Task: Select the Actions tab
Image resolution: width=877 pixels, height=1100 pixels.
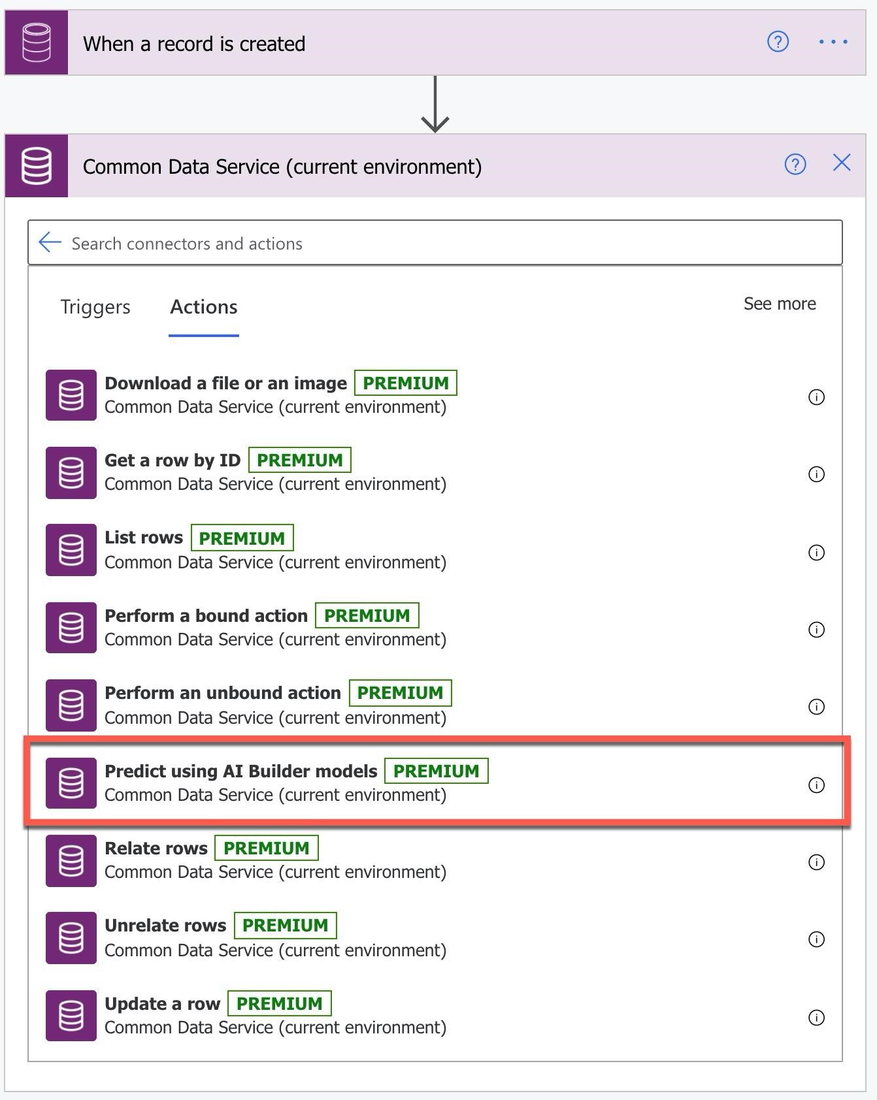Action: point(204,307)
